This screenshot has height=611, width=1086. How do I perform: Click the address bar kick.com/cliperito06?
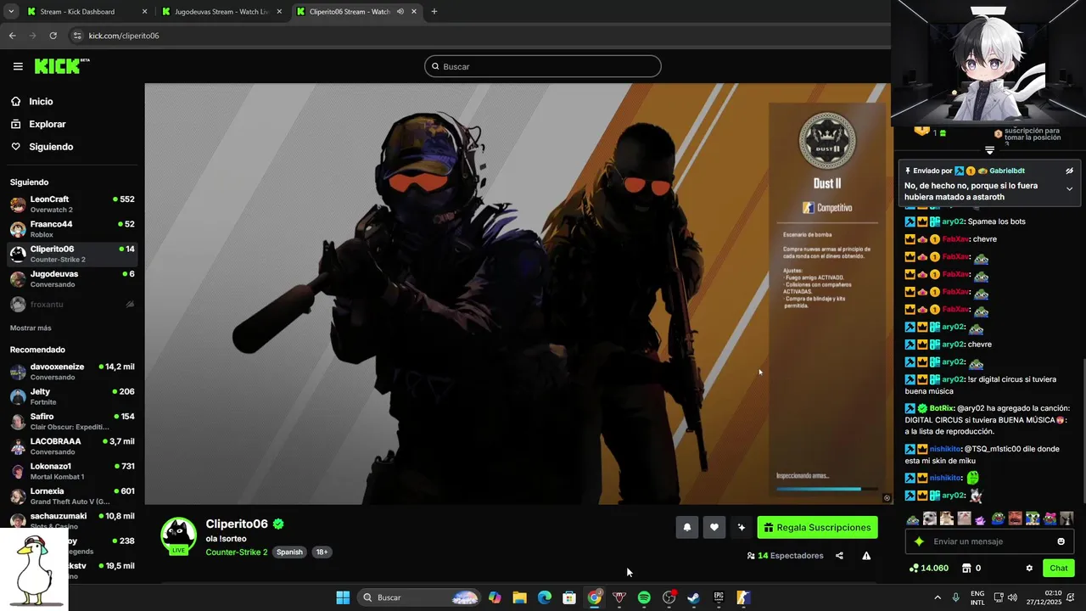coord(124,36)
